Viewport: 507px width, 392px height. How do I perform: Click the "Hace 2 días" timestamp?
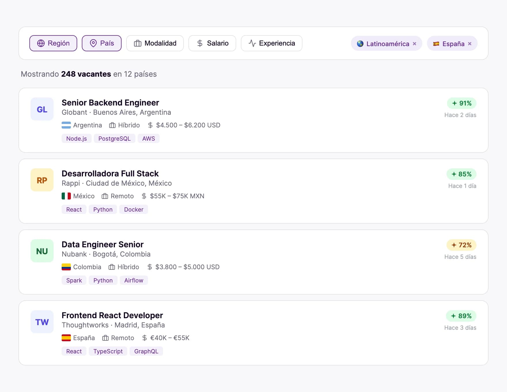point(460,115)
